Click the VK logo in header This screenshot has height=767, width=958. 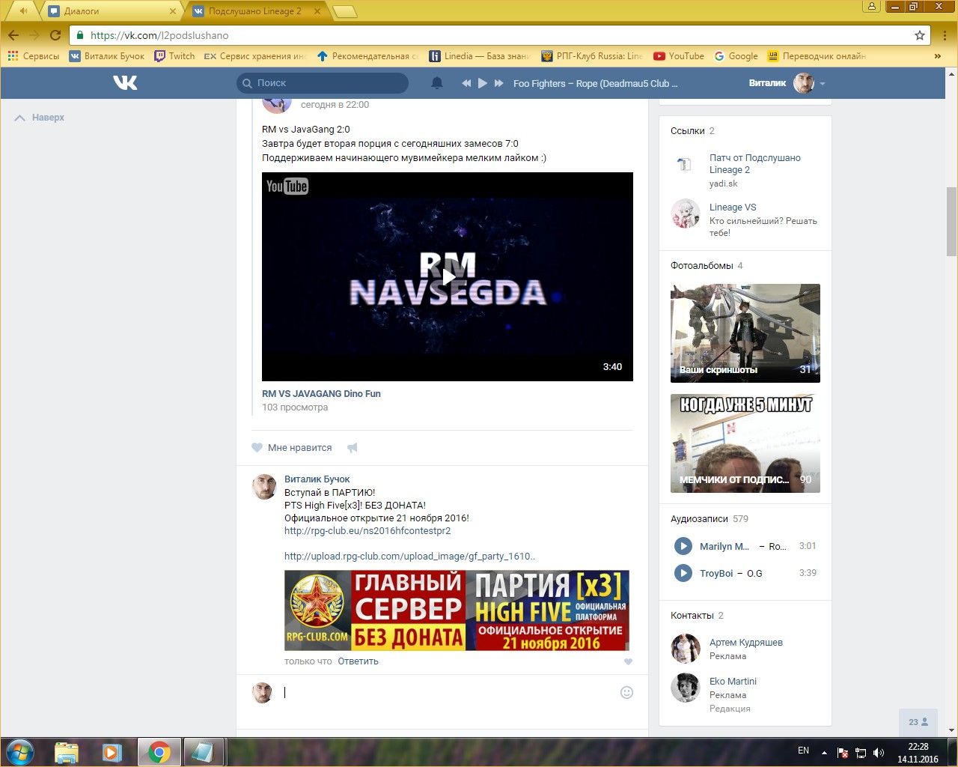click(x=125, y=83)
